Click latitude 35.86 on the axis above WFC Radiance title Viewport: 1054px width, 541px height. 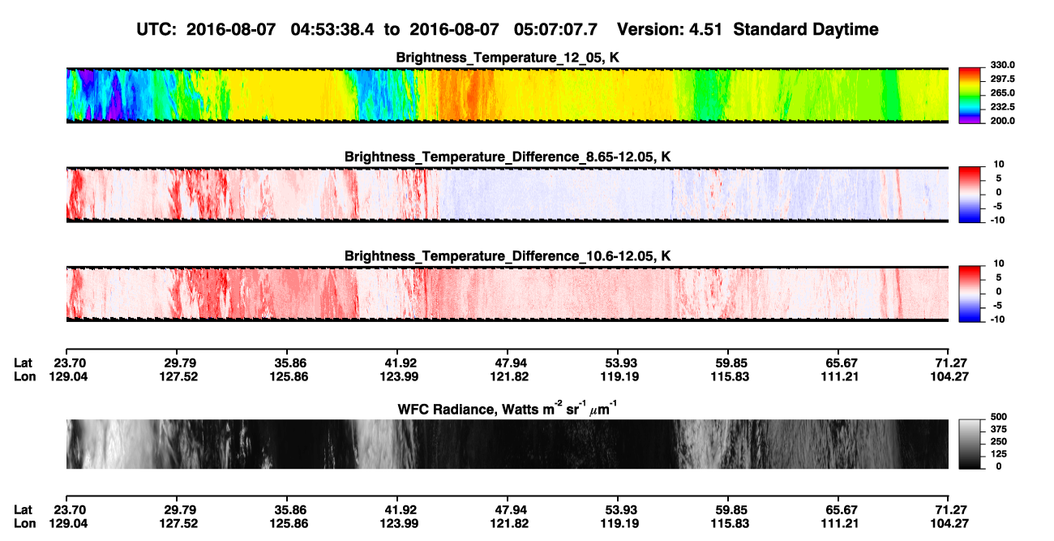tap(290, 363)
